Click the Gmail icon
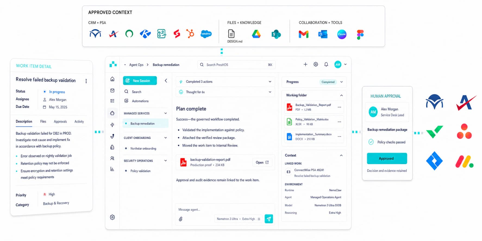 click(303, 34)
